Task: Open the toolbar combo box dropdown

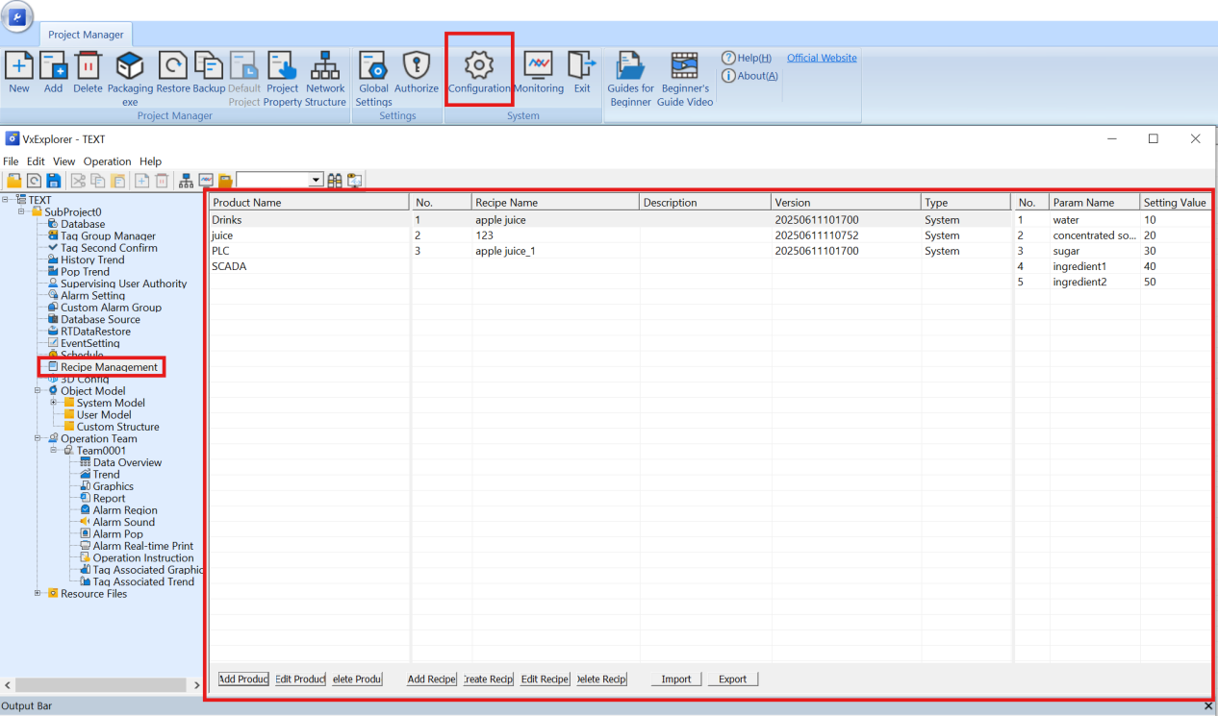Action: pyautogui.click(x=316, y=181)
